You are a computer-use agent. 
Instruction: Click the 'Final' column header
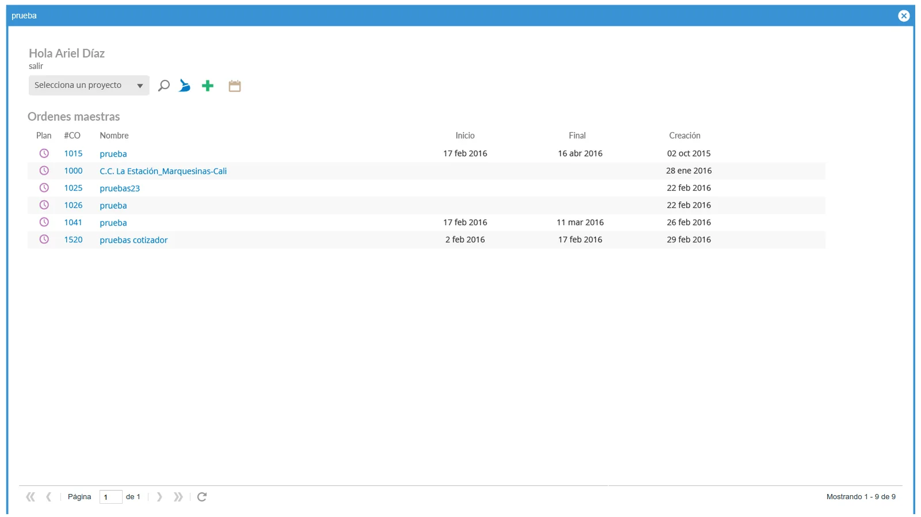[577, 136]
